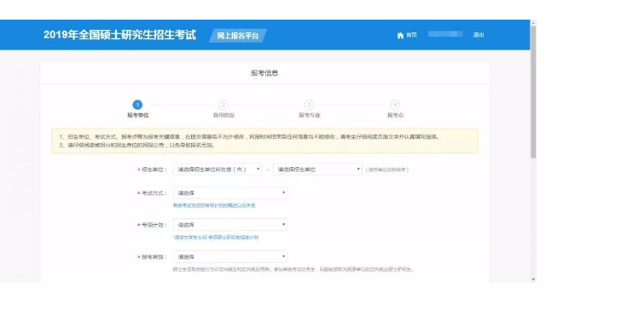Open link explaining 考试方式 and 专项计划

pyautogui.click(x=214, y=205)
